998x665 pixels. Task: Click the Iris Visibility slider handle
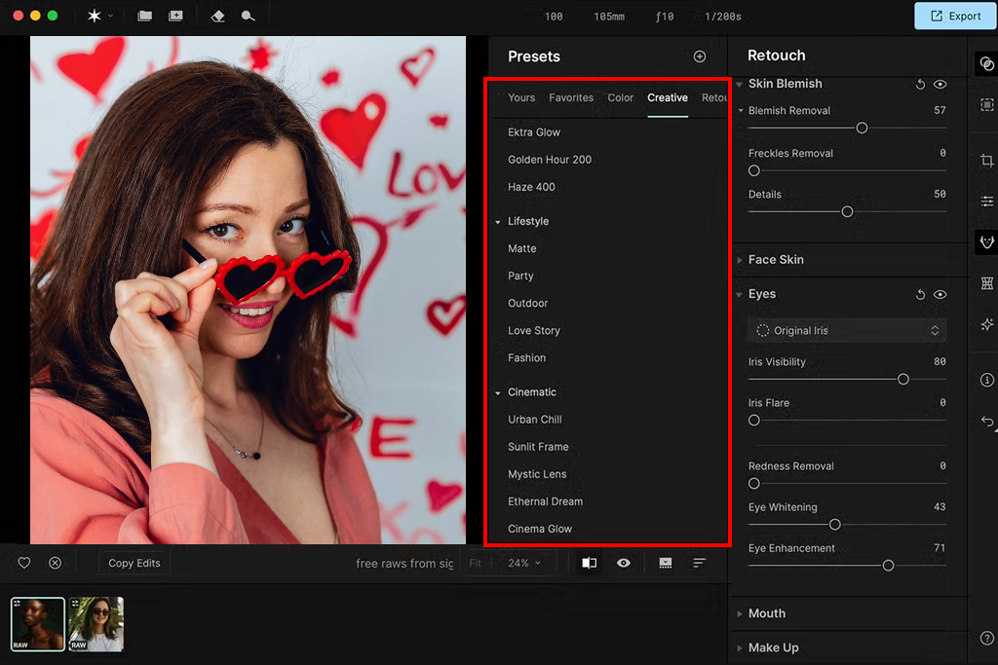point(903,380)
